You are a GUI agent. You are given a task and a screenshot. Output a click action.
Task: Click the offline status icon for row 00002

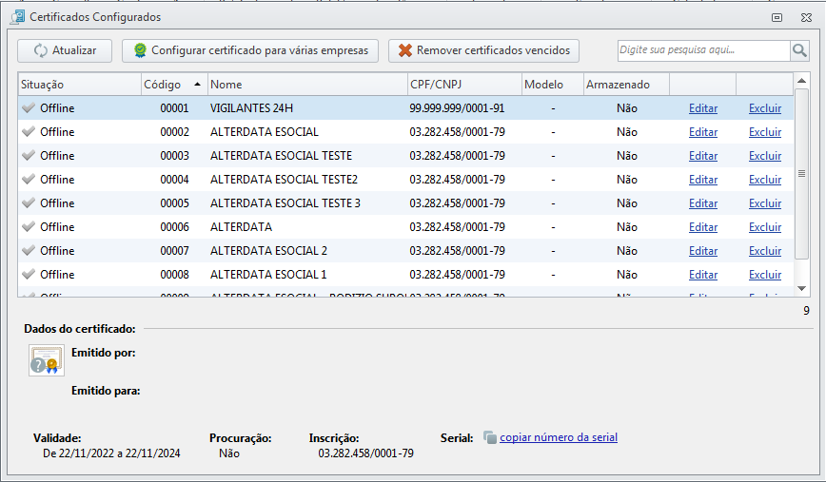coord(29,131)
